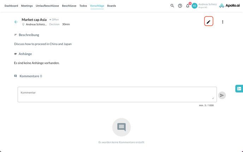243x152 pixels.
Task: Open the Boards tab
Action: (112, 6)
